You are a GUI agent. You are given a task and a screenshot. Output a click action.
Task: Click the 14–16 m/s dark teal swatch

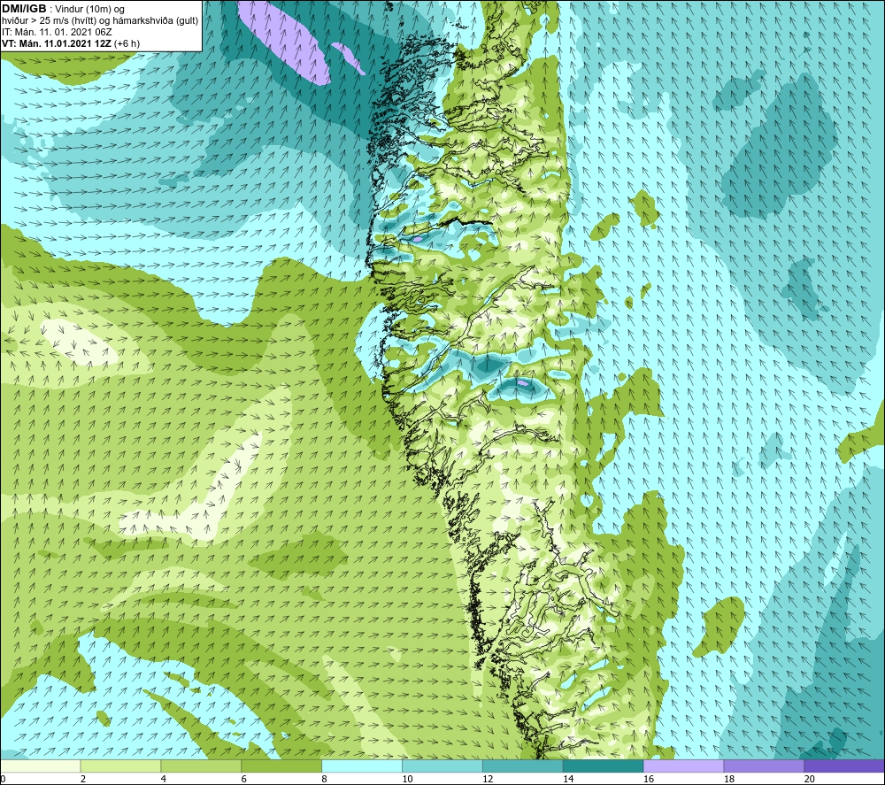click(603, 766)
